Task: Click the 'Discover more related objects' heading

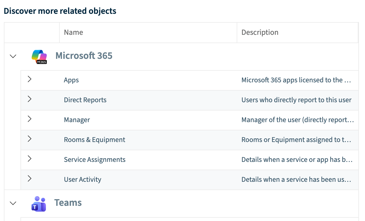Action: coord(60,11)
